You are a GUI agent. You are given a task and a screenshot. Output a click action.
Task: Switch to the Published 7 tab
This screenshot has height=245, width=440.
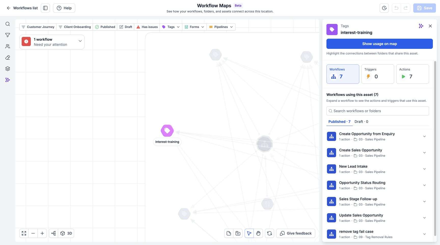[x=339, y=122]
